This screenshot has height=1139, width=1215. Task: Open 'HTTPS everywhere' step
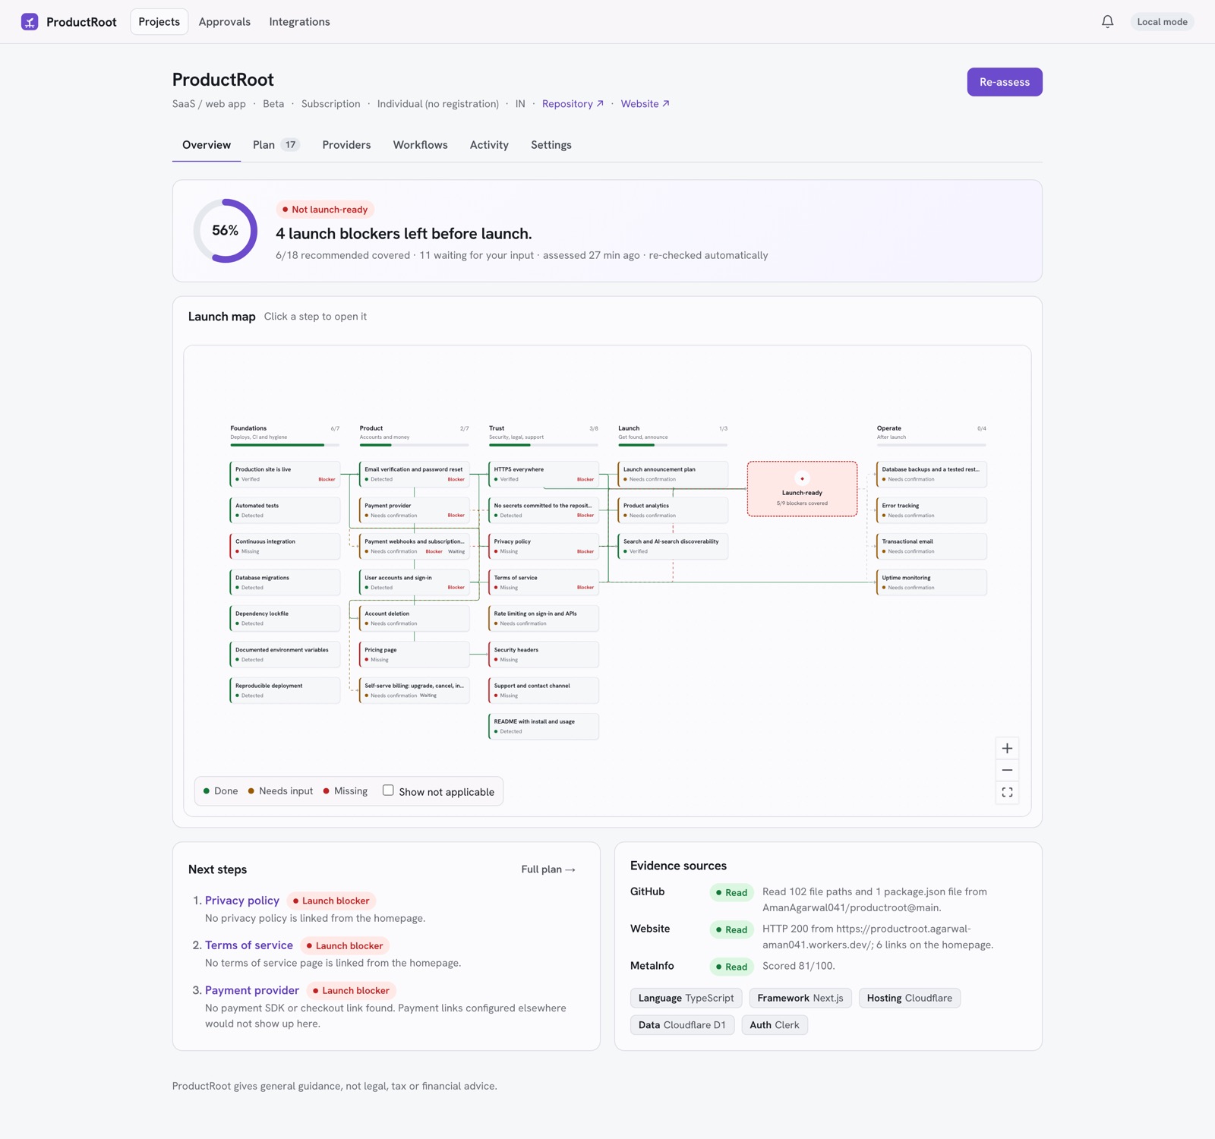[544, 474]
